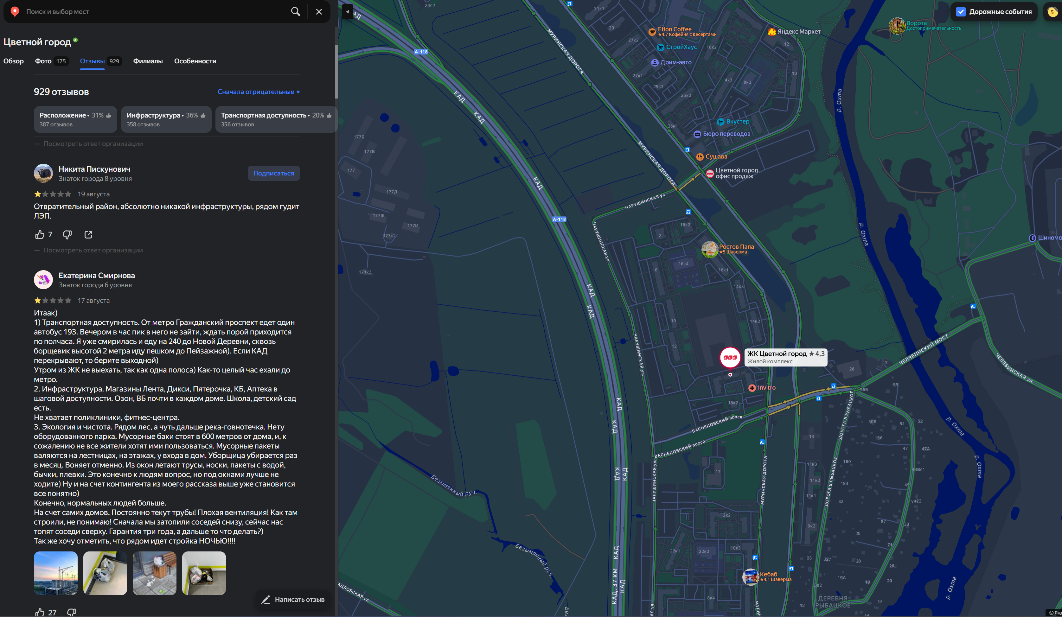This screenshot has width=1062, height=617.
Task: Clear the search with the X icon
Action: pos(319,12)
